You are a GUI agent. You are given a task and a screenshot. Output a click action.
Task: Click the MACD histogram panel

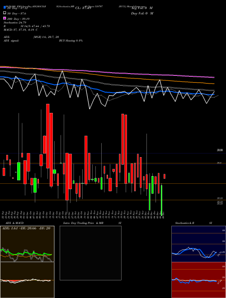point(27,280)
